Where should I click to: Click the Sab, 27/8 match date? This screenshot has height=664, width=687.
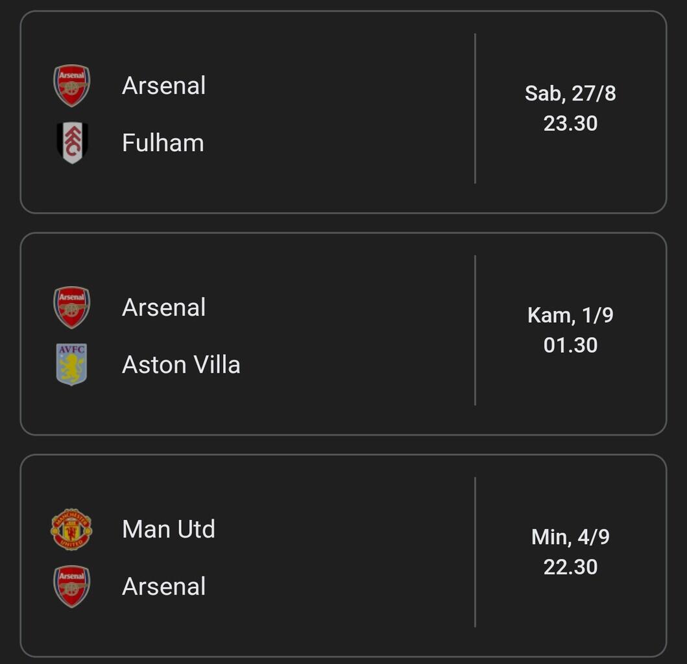pos(570,93)
